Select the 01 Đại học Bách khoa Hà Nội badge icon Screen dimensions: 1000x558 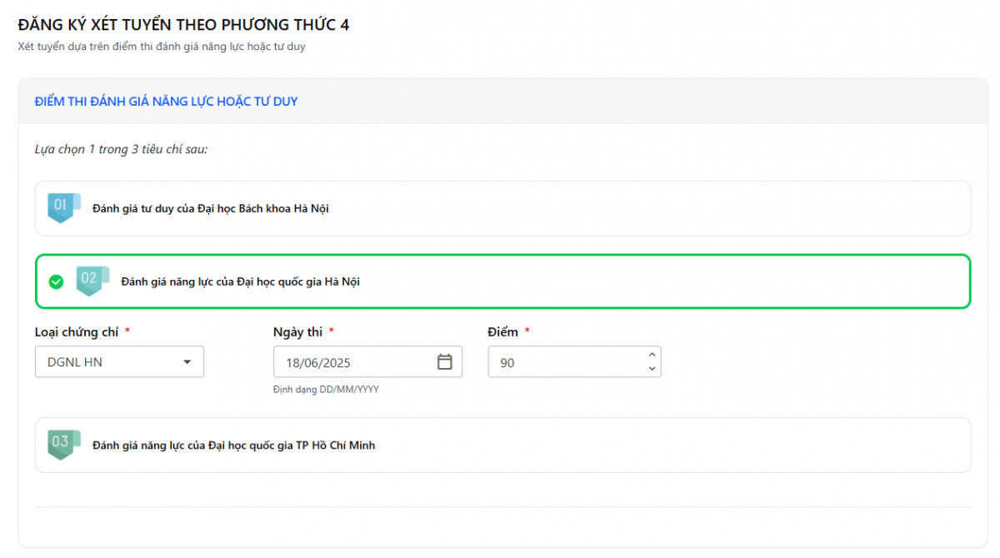click(64, 207)
